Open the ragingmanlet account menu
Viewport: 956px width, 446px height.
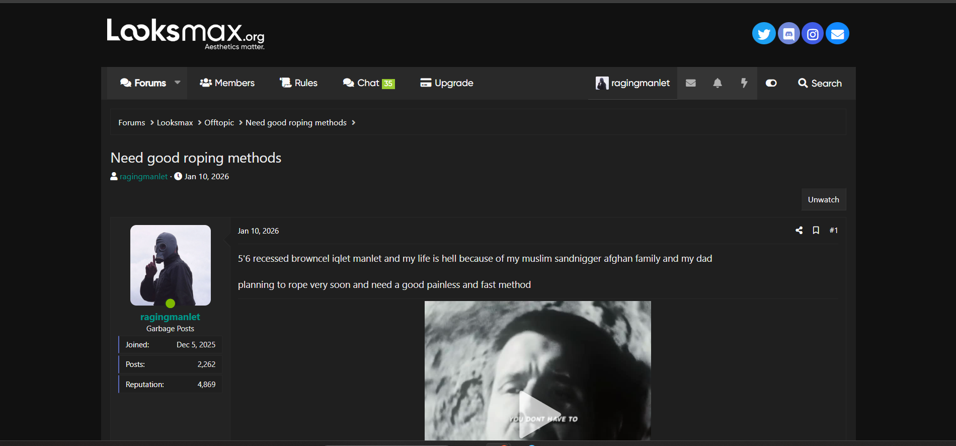[x=632, y=83]
